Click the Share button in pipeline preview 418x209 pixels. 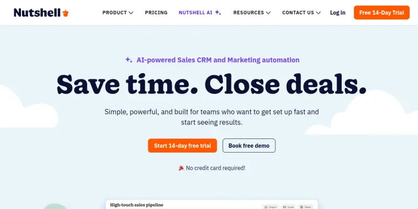[x=306, y=207]
